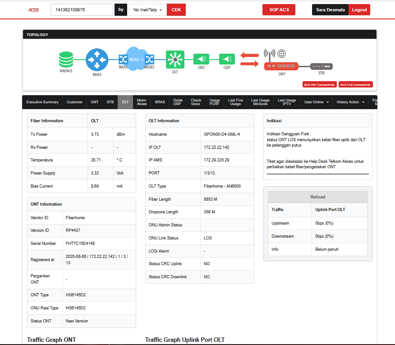Click the Metro BRAS switch icon
The image size is (395, 345).
point(123,60)
